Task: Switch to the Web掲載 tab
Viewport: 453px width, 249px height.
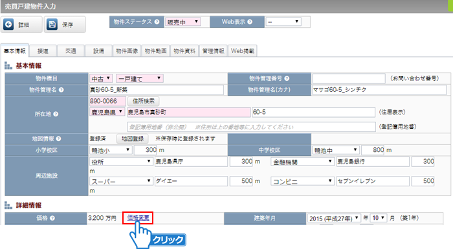Action: (243, 51)
